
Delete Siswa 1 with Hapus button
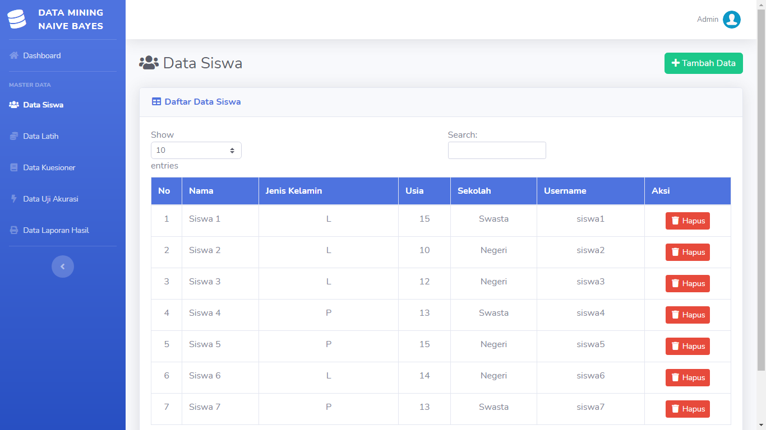pos(687,221)
